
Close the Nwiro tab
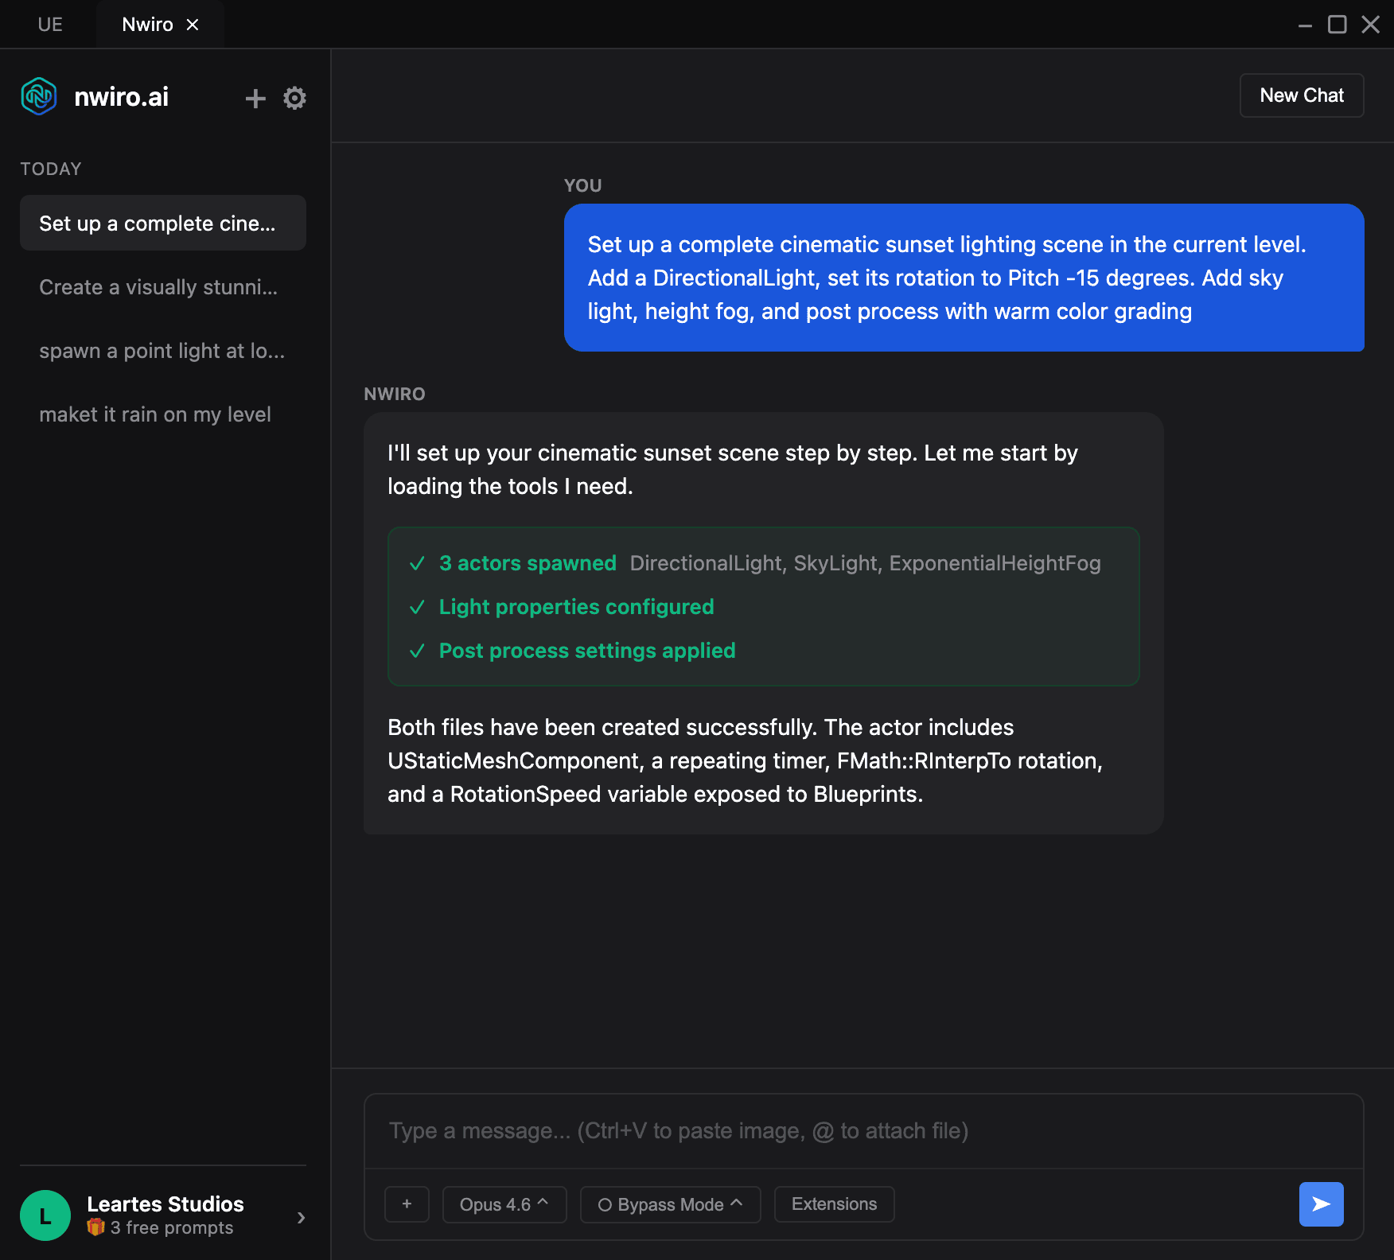[193, 25]
